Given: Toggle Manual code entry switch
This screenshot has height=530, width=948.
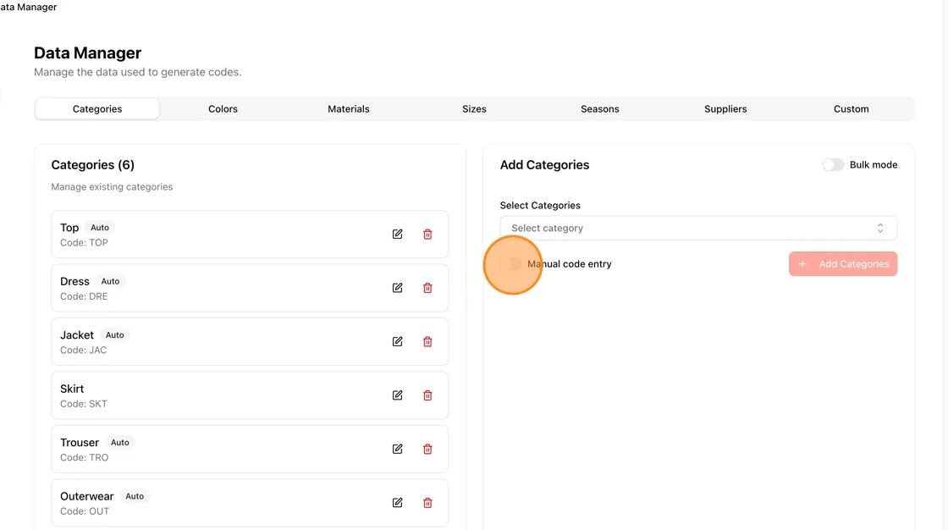Looking at the screenshot, I should [511, 264].
